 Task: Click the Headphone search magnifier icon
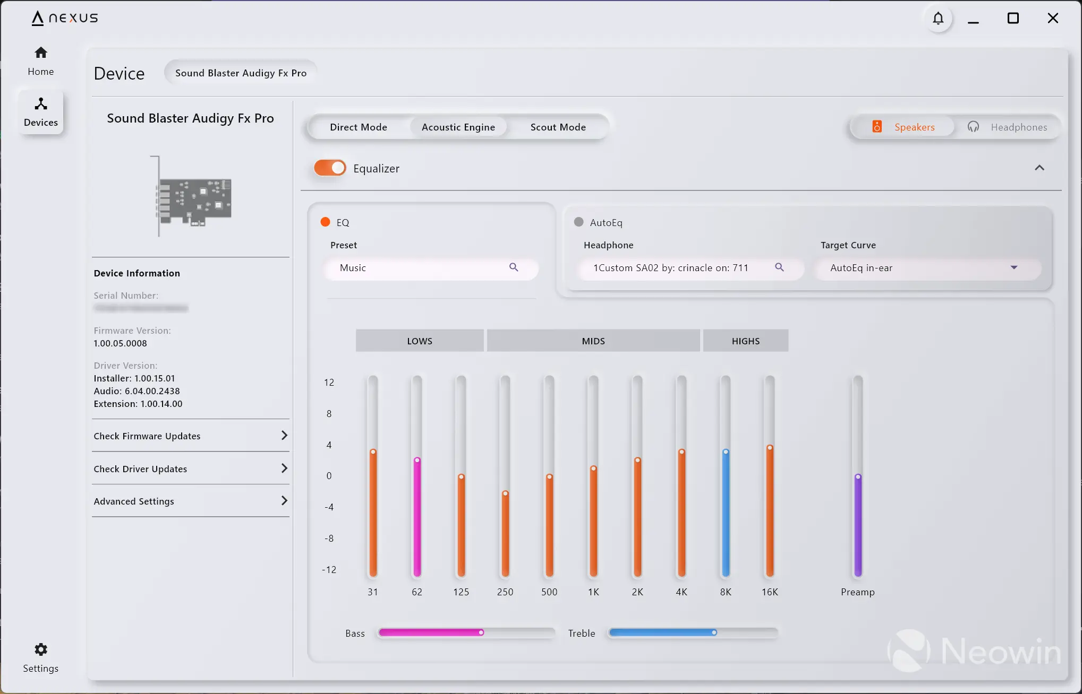[x=779, y=267]
